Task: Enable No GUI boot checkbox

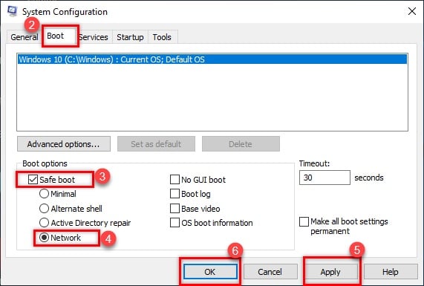Action: tap(175, 179)
